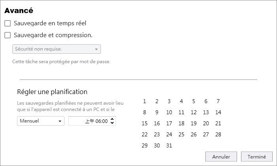Click the time field showing 06:00
Viewport: 277px width, 166px height.
tap(92, 121)
